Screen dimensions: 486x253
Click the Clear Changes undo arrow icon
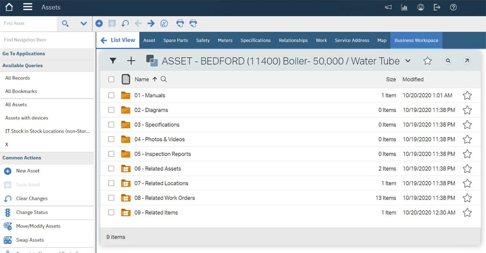(125, 24)
